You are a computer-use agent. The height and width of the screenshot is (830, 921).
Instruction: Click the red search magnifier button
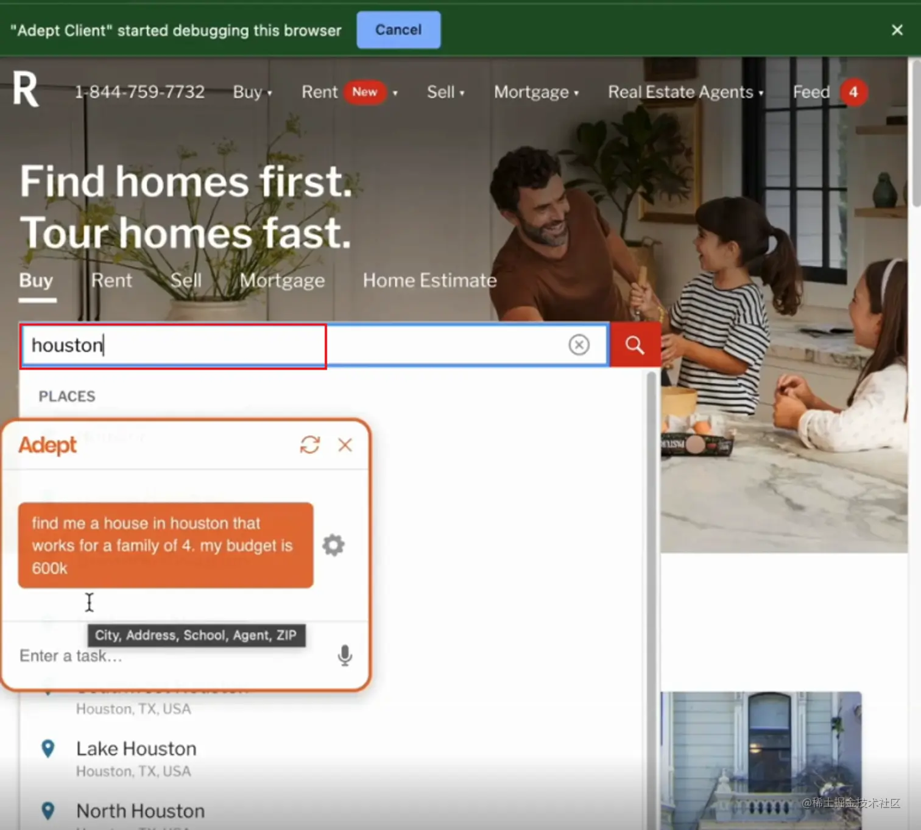(x=635, y=345)
